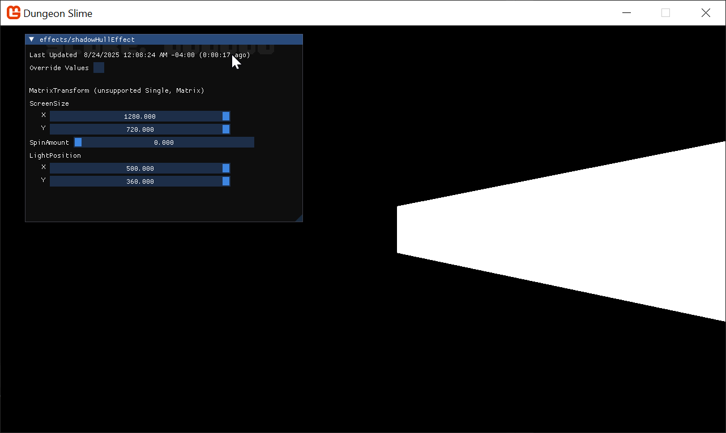
Task: Click the effects/shadowHullEffect panel title bar
Action: tap(170, 40)
